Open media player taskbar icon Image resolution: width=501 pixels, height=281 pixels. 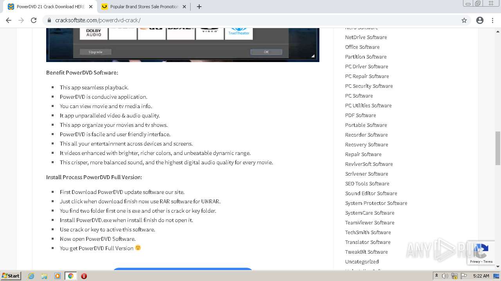(58, 276)
